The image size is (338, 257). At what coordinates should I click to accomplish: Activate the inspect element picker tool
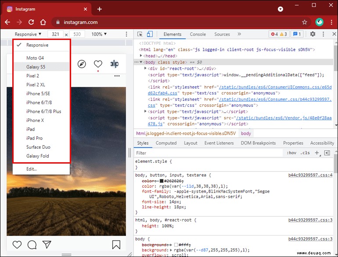(x=140, y=34)
